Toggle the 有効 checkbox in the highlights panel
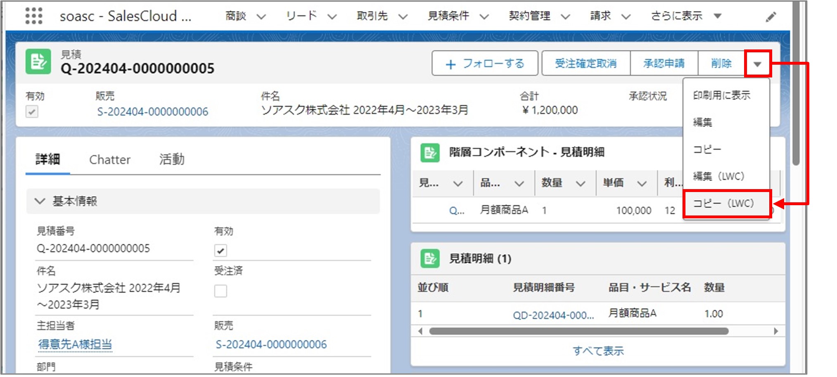The image size is (837, 377). [32, 112]
